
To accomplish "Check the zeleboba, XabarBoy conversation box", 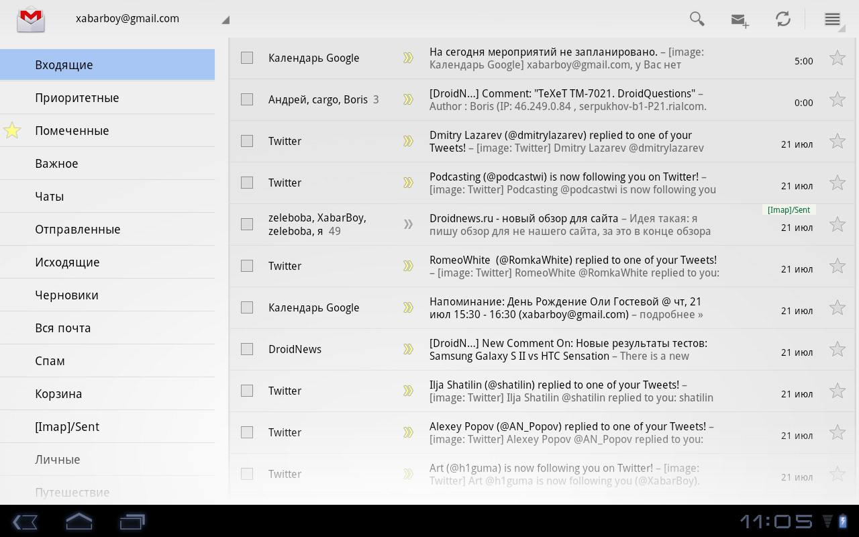I will [247, 224].
